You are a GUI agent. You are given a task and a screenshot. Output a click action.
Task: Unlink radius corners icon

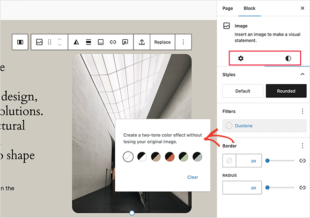tap(303, 188)
